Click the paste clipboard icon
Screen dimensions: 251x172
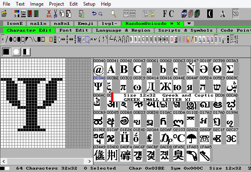[x=68, y=13]
